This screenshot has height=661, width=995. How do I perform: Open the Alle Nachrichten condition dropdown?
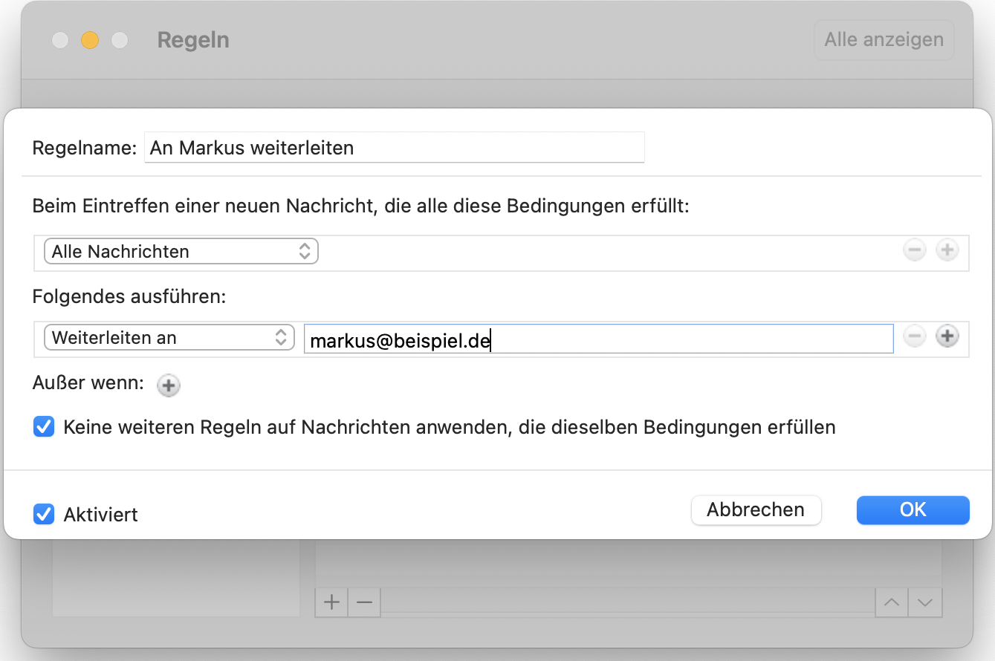point(181,251)
